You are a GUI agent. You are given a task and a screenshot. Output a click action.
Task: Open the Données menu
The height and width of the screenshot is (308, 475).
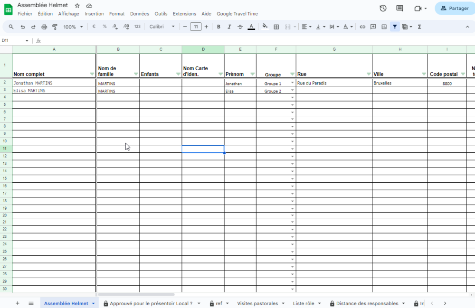coord(139,14)
